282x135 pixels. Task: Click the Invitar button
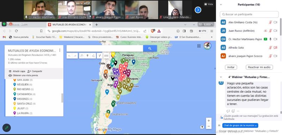pos(231,67)
